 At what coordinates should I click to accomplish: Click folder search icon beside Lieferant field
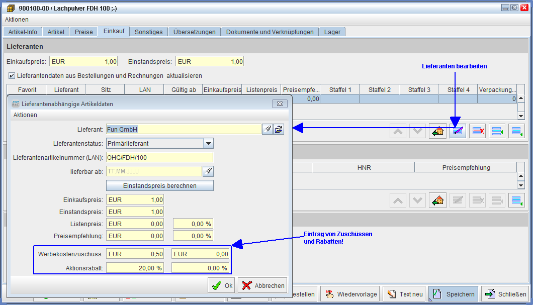(279, 129)
